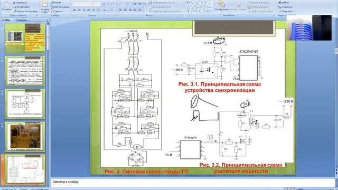Select straight line shape in gallery
This screenshot has height=190, width=338.
(192, 3)
